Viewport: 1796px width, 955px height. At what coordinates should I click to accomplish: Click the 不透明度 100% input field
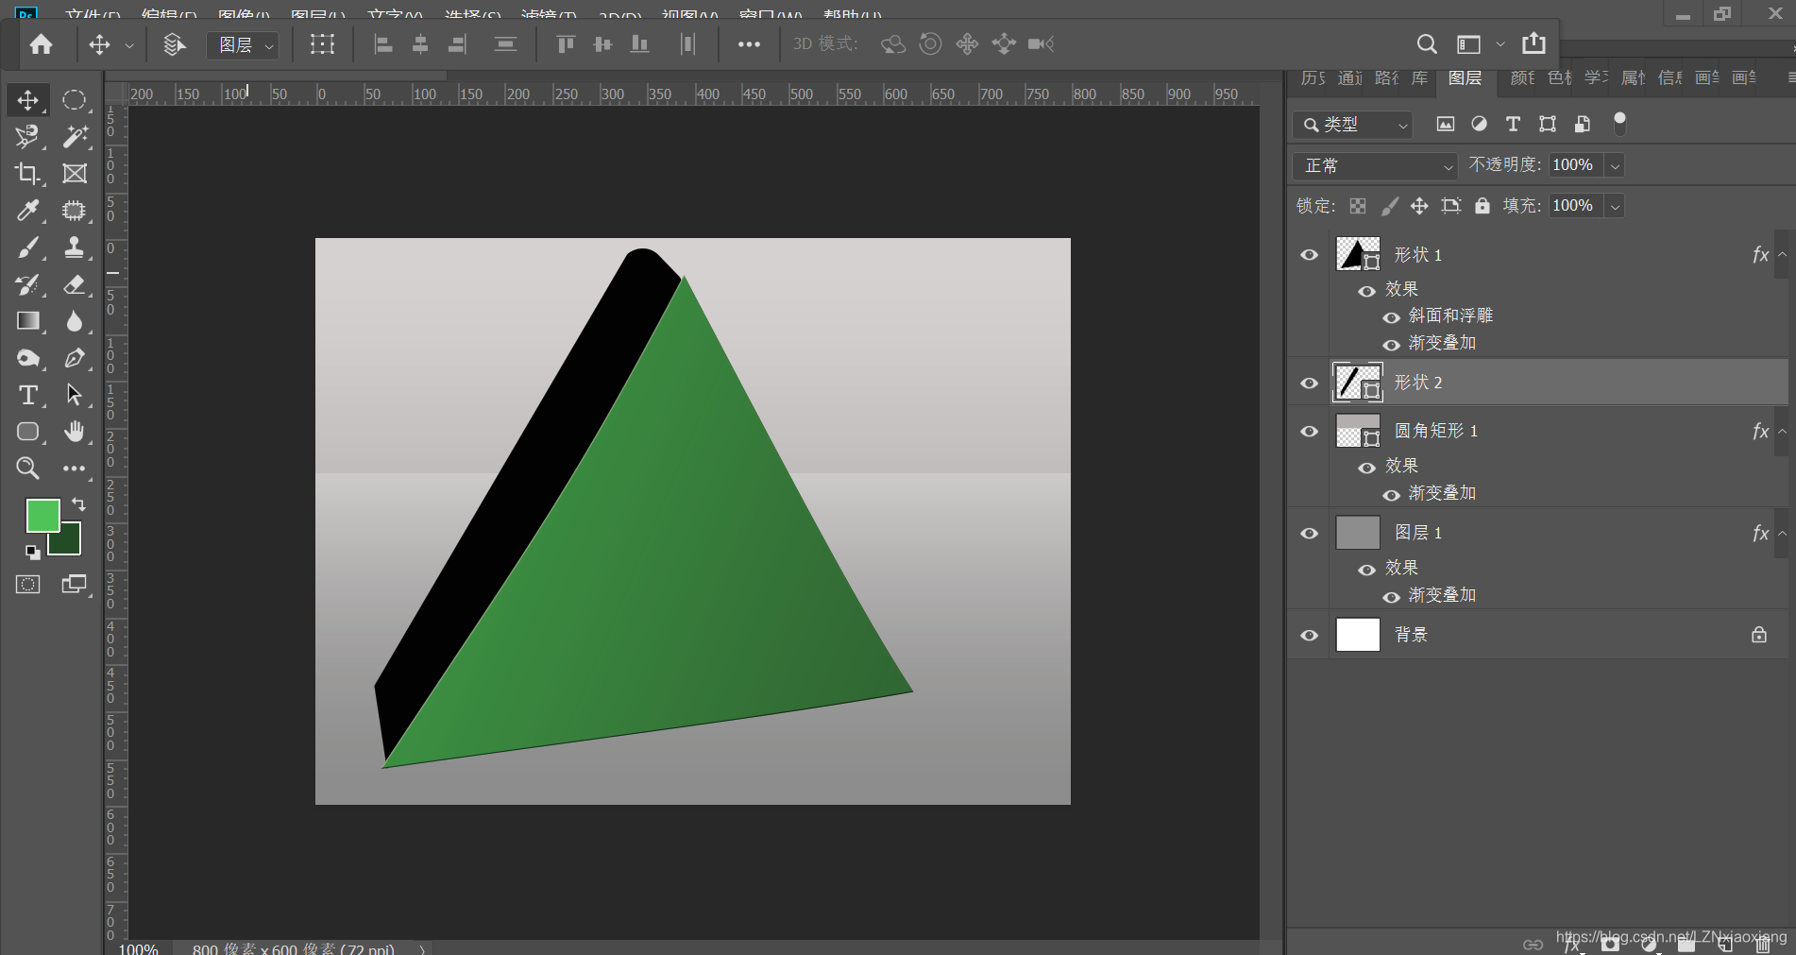(1576, 165)
